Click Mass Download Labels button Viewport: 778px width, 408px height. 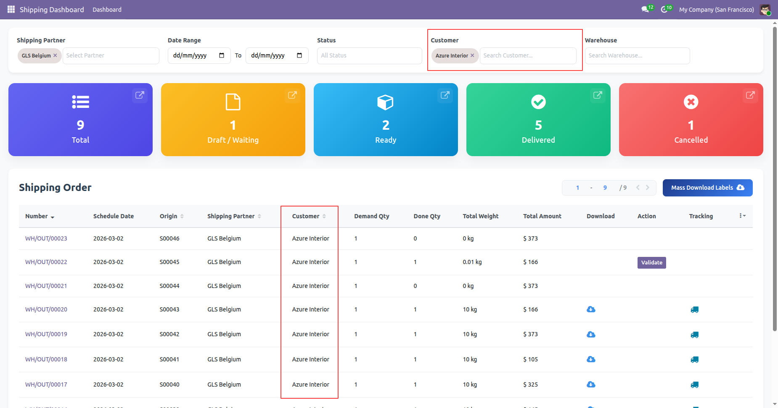click(707, 188)
